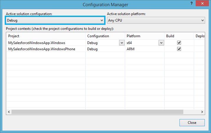This screenshot has height=133, width=211.
Task: Close the dialog with the red X
Action: (x=202, y=4)
